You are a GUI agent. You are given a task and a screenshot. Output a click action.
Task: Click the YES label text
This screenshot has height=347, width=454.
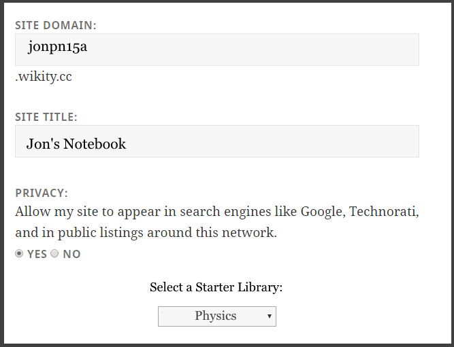click(37, 254)
